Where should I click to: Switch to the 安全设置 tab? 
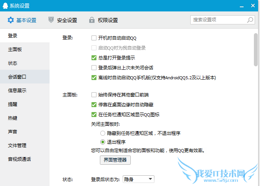coord(63,20)
